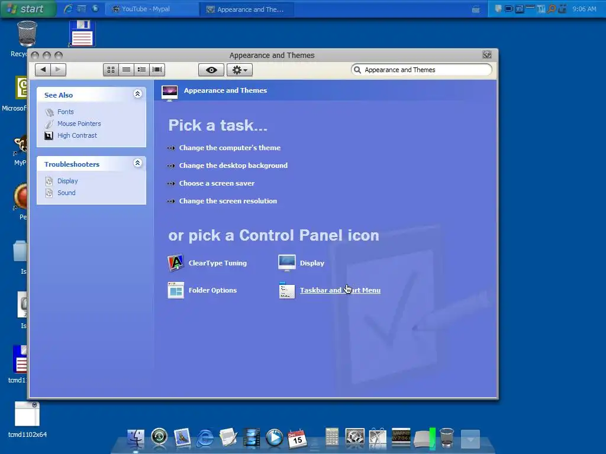606x454 pixels.
Task: Click the keyboard icon on the taskbar
Action: point(476,9)
